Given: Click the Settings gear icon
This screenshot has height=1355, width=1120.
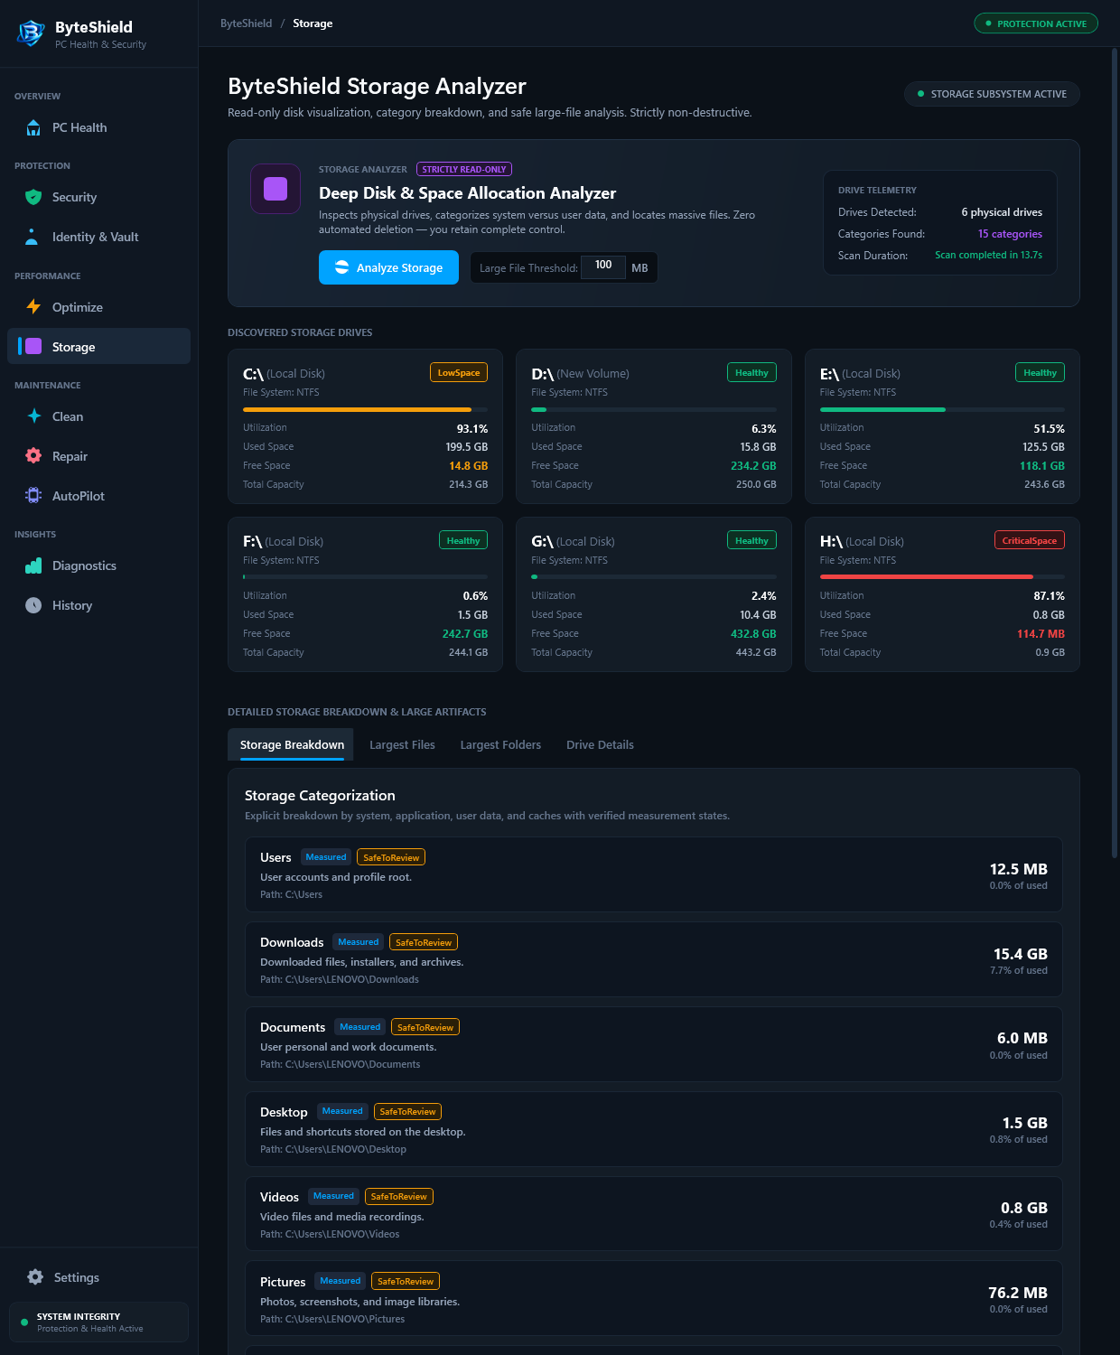Looking at the screenshot, I should point(35,1277).
